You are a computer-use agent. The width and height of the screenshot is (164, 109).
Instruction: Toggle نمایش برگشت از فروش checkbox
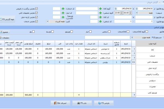coord(36,9)
